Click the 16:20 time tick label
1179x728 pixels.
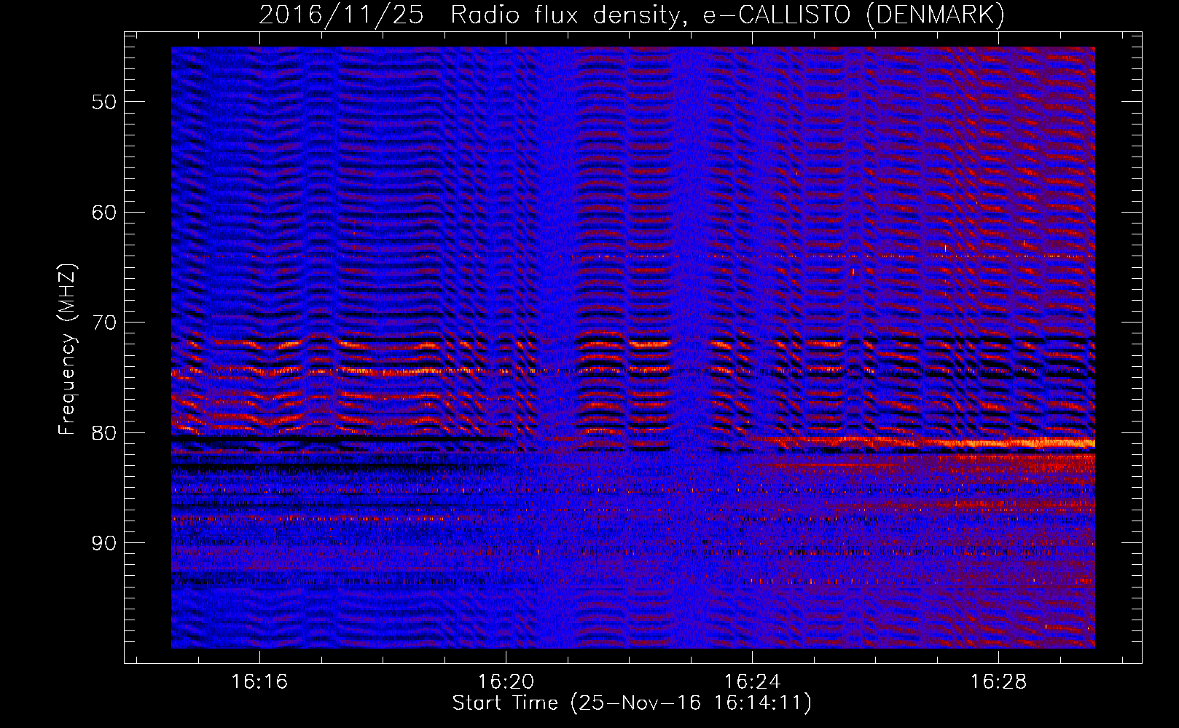point(506,682)
